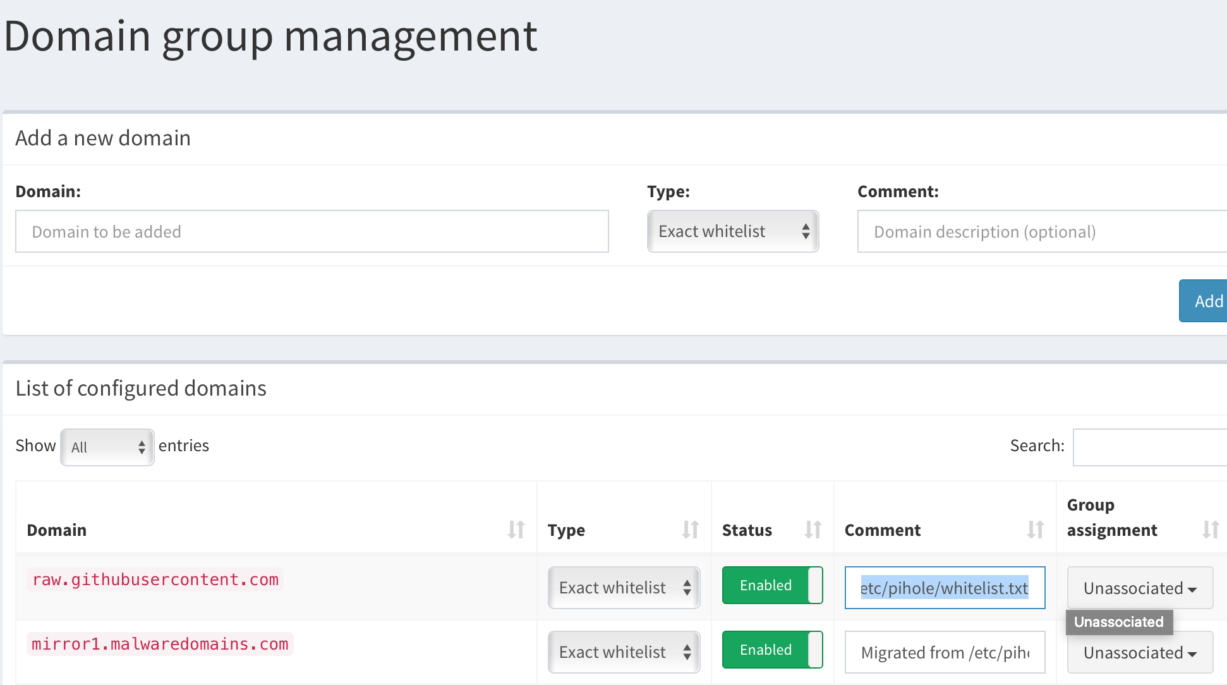Change type for mirror1.malwaredomains.com row
The height and width of the screenshot is (685, 1227).
[624, 653]
